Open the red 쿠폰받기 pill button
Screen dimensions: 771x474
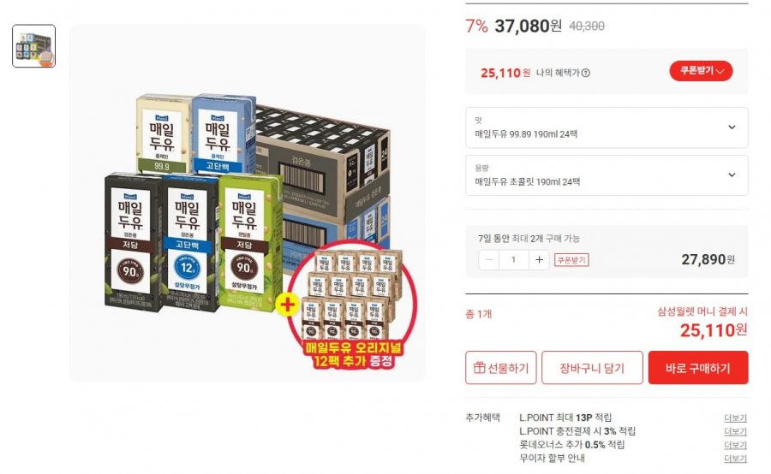[x=701, y=71]
